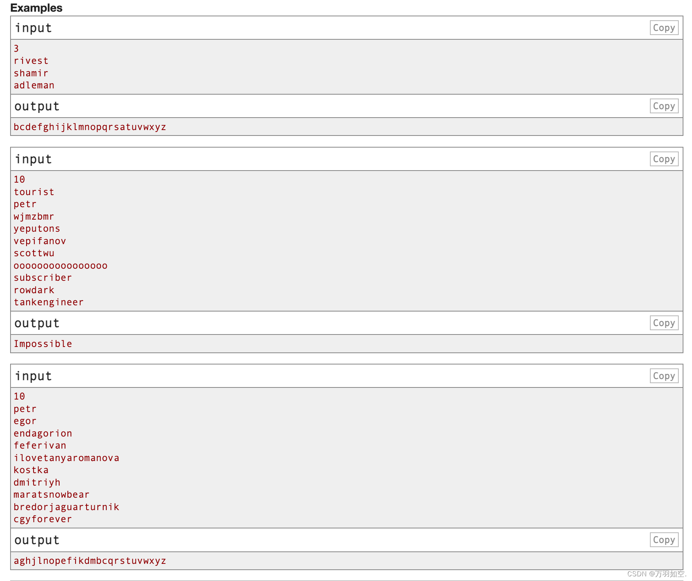692x581 pixels.
Task: Click tourist in the second example input
Action: [34, 192]
